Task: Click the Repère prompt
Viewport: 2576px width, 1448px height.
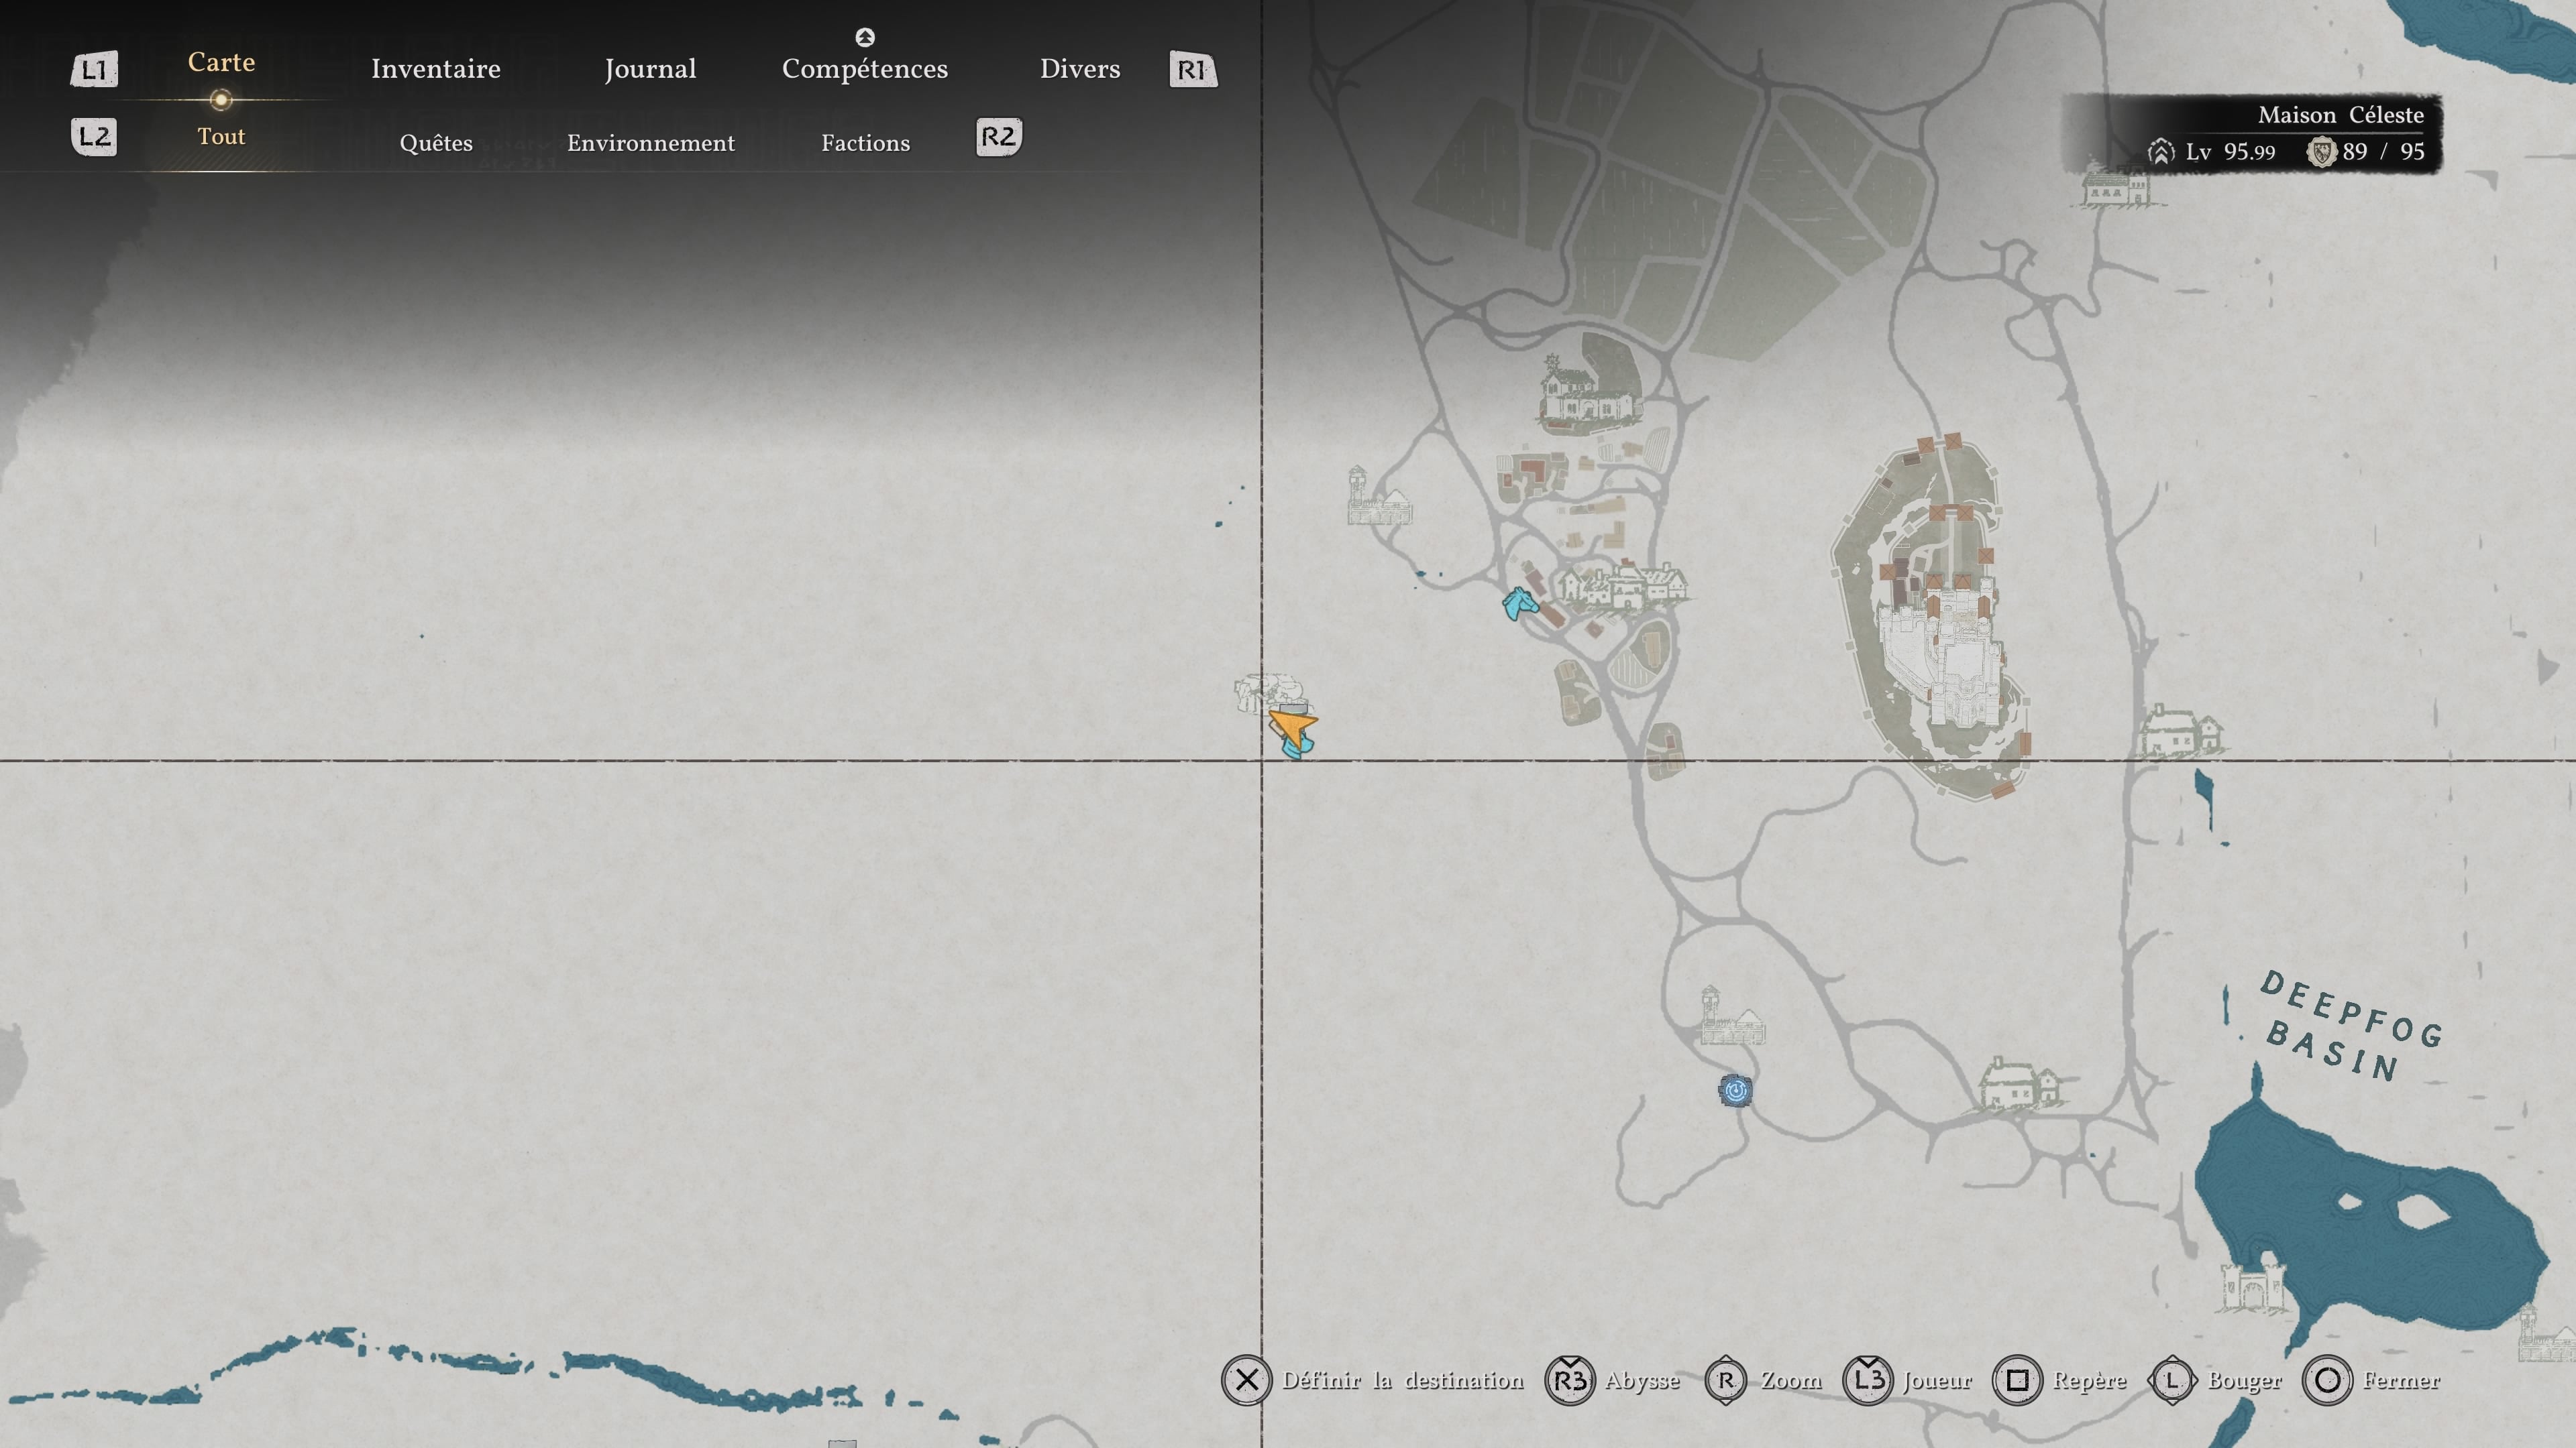Action: coord(2060,1380)
